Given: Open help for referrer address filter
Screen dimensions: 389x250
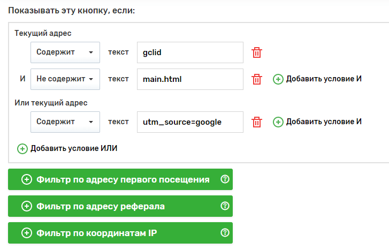Looking at the screenshot, I should pyautogui.click(x=225, y=206).
